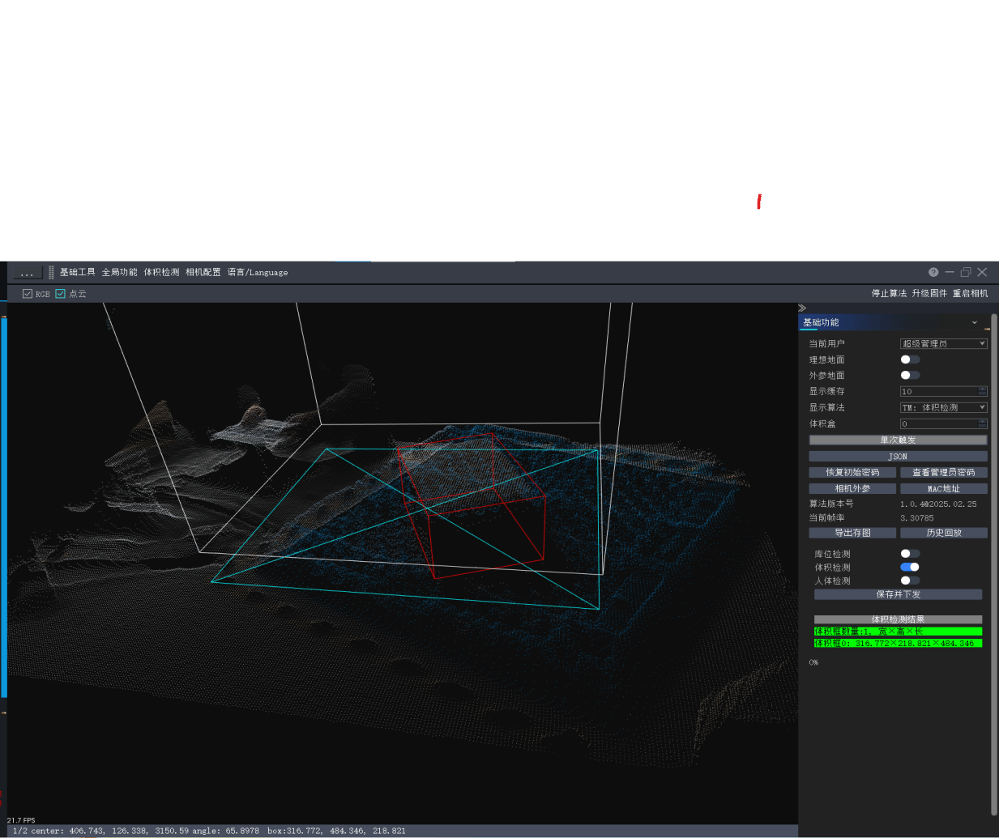This screenshot has width=999, height=838.
Task: Click 停止算法 in the toolbar
Action: pos(889,293)
